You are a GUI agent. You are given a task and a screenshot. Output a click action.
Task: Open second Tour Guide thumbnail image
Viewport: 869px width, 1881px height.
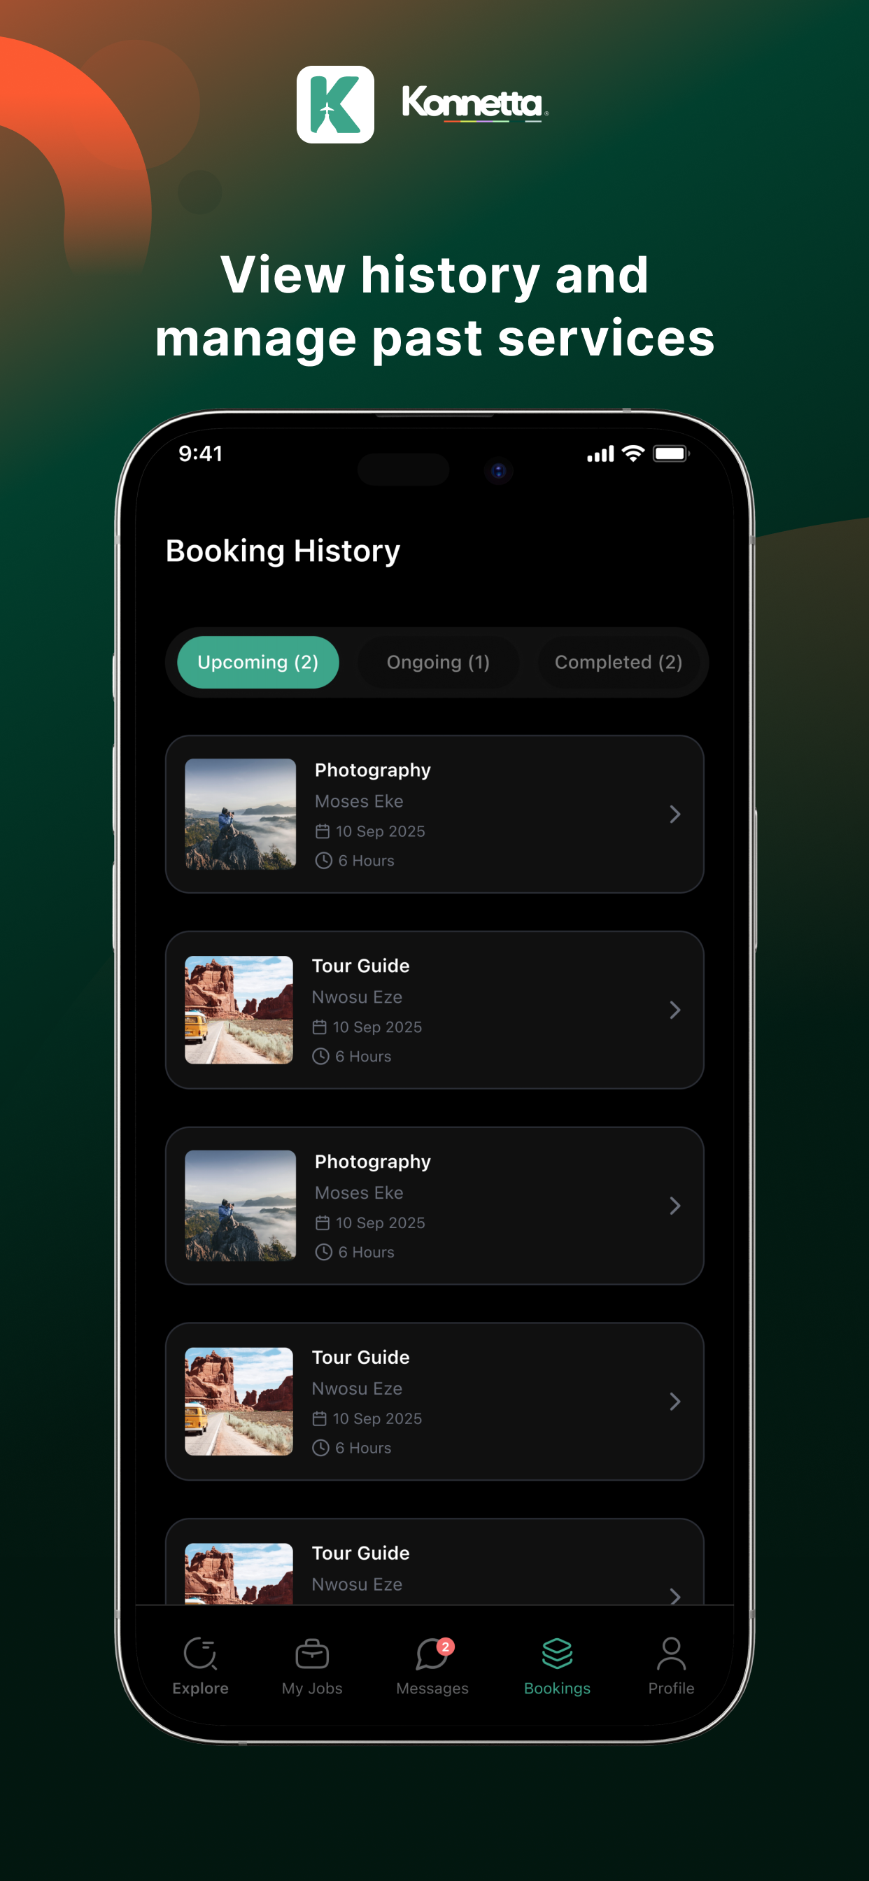click(x=239, y=1401)
